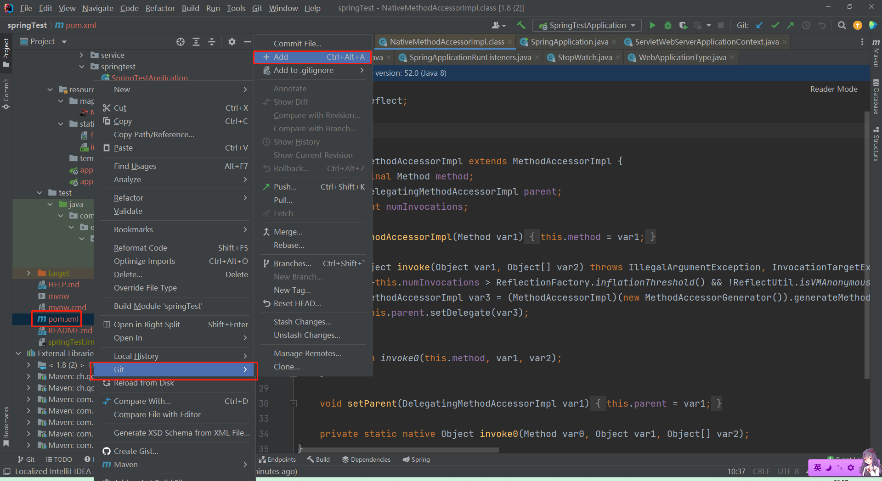This screenshot has height=481, width=882.
Task: Open the Structure tool window
Action: click(x=876, y=144)
